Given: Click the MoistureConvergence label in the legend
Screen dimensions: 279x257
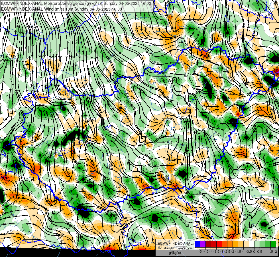Looking at the screenshot, I should [175, 248].
